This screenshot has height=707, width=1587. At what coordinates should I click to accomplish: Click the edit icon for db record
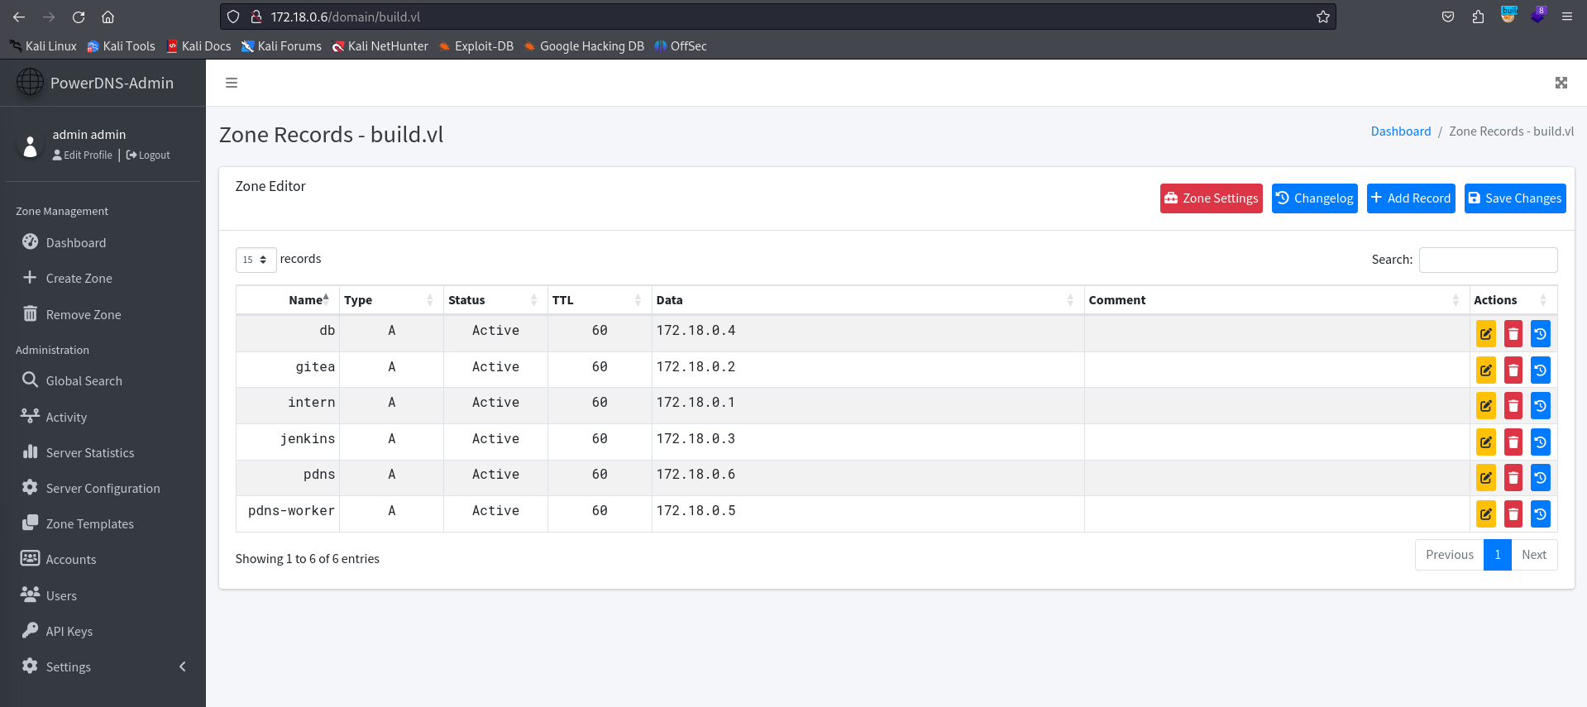click(1485, 334)
